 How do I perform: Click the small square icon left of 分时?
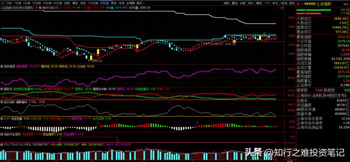coord(2,3)
